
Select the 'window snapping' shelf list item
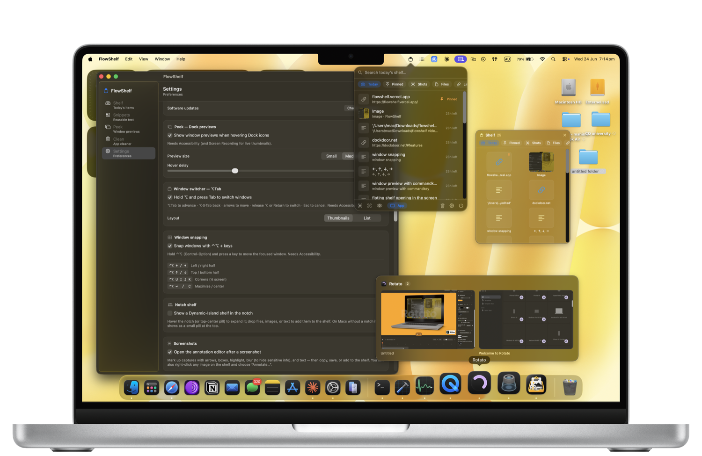(x=409, y=157)
